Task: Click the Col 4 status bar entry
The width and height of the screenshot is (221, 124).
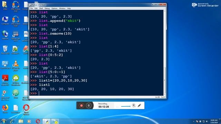Action: coord(163,97)
